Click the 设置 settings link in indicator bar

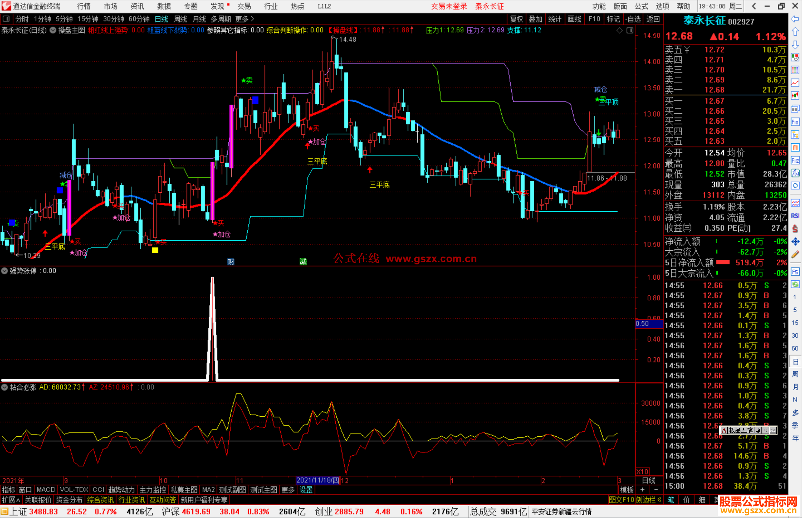(306, 490)
